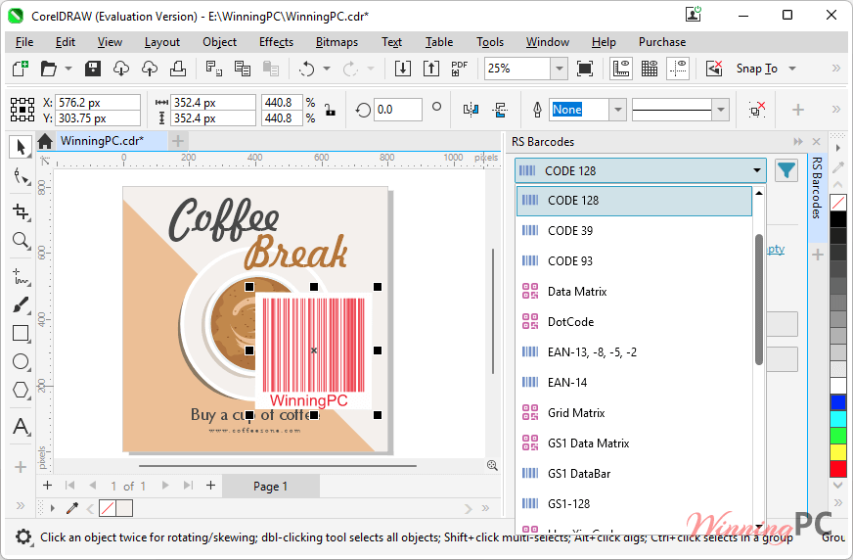
Task: Close the RS Barcodes docker
Action: (x=816, y=142)
